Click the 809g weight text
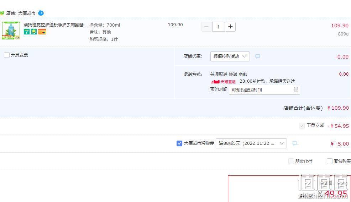This screenshot has width=351, height=202. click(x=343, y=34)
